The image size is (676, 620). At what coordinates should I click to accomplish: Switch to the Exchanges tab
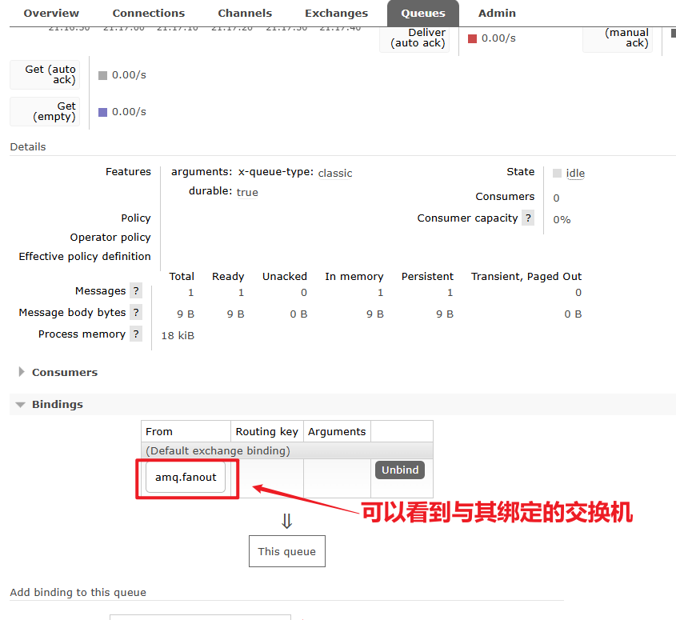coord(336,13)
